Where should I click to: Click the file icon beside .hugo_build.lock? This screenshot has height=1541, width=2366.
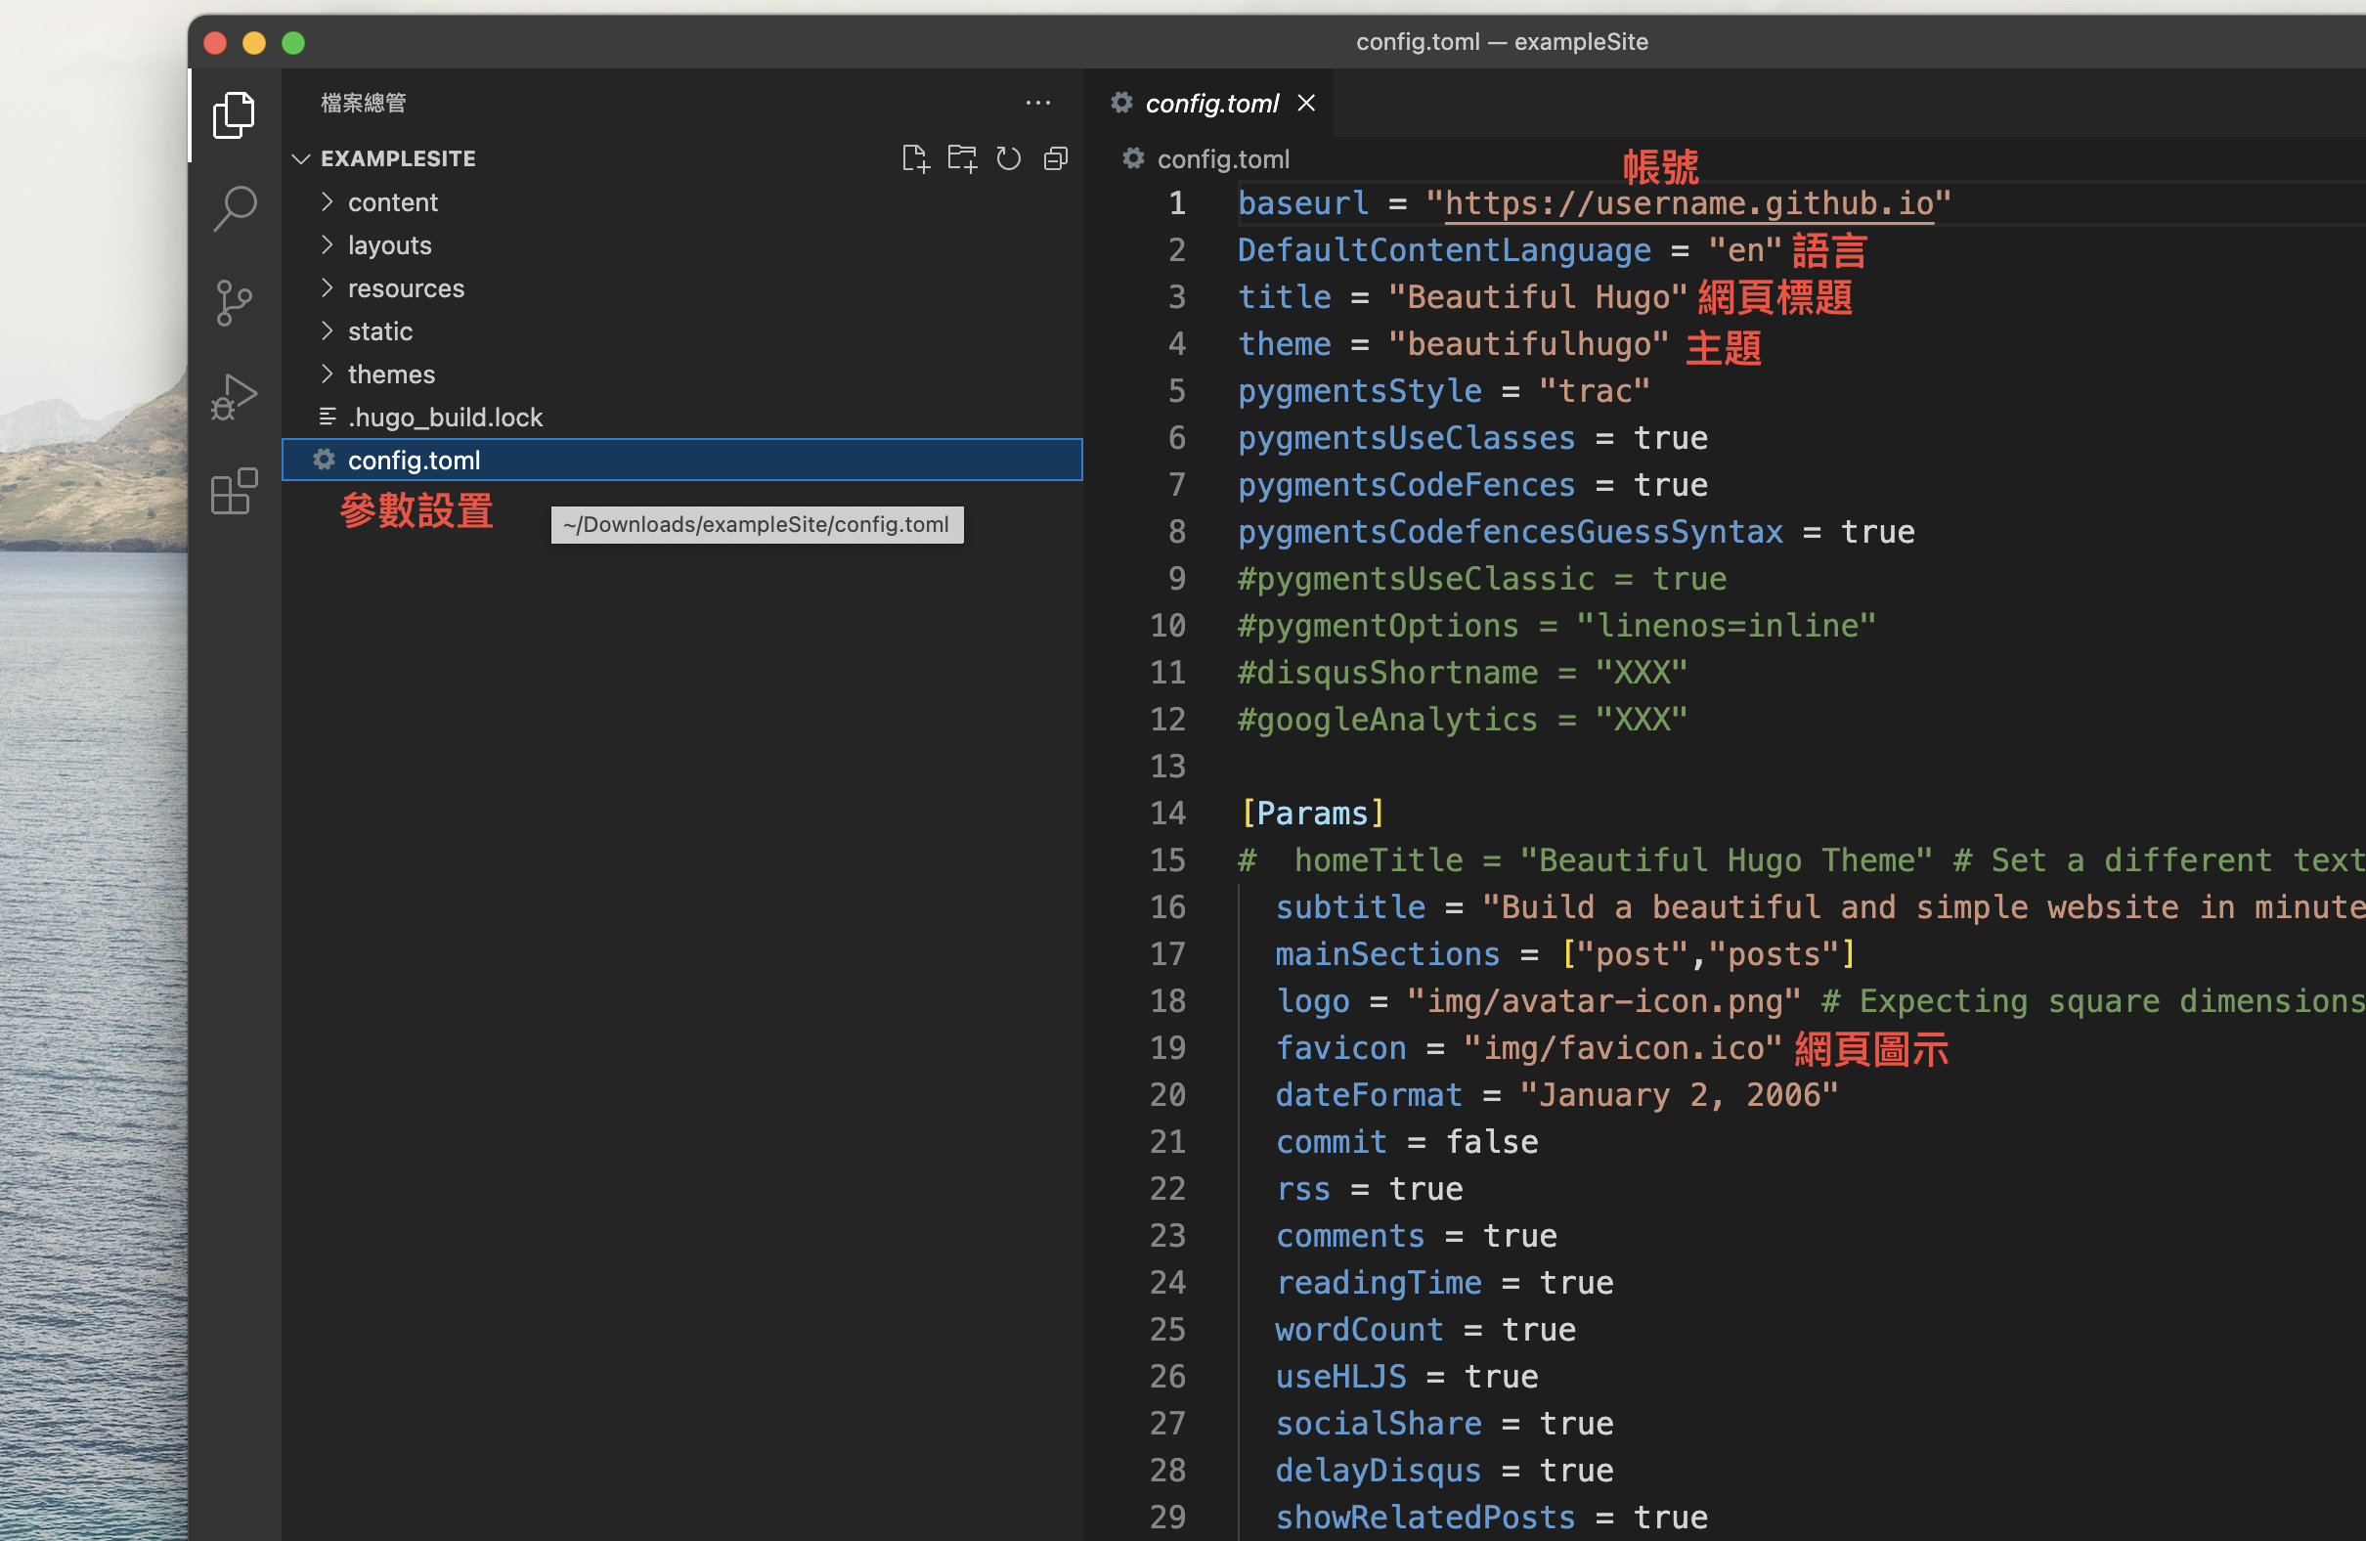click(327, 417)
